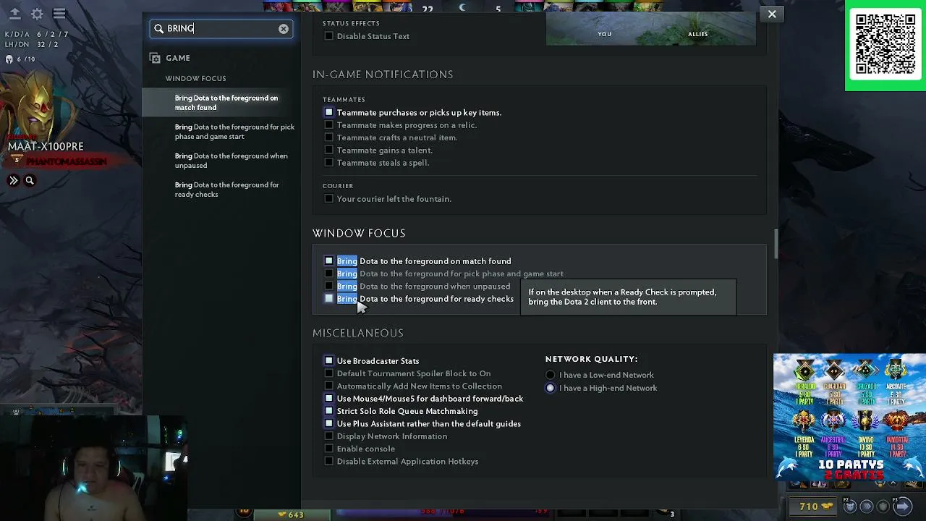926x521 pixels.
Task: Click the 10 Partys promotional banner
Action: pyautogui.click(x=849, y=417)
